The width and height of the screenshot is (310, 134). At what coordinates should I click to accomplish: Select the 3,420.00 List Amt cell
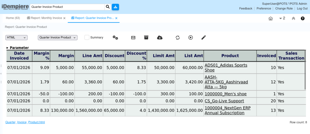pyautogui.click(x=190, y=82)
